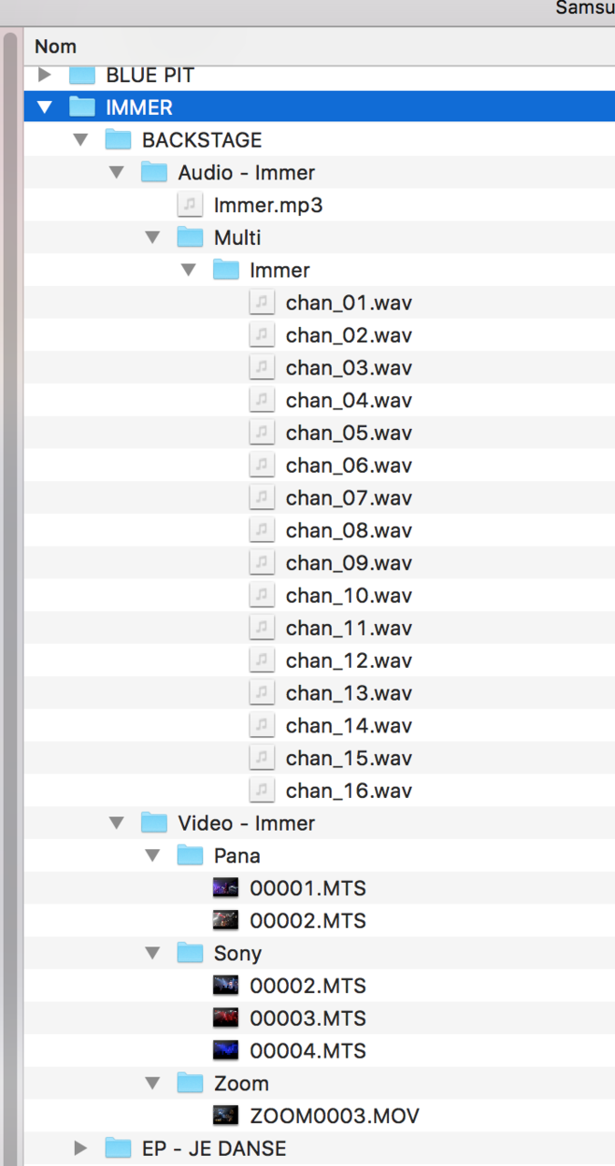Select the 00004.MTS file in Sony
Viewport: 615px width, 1166px height.
(x=308, y=1050)
